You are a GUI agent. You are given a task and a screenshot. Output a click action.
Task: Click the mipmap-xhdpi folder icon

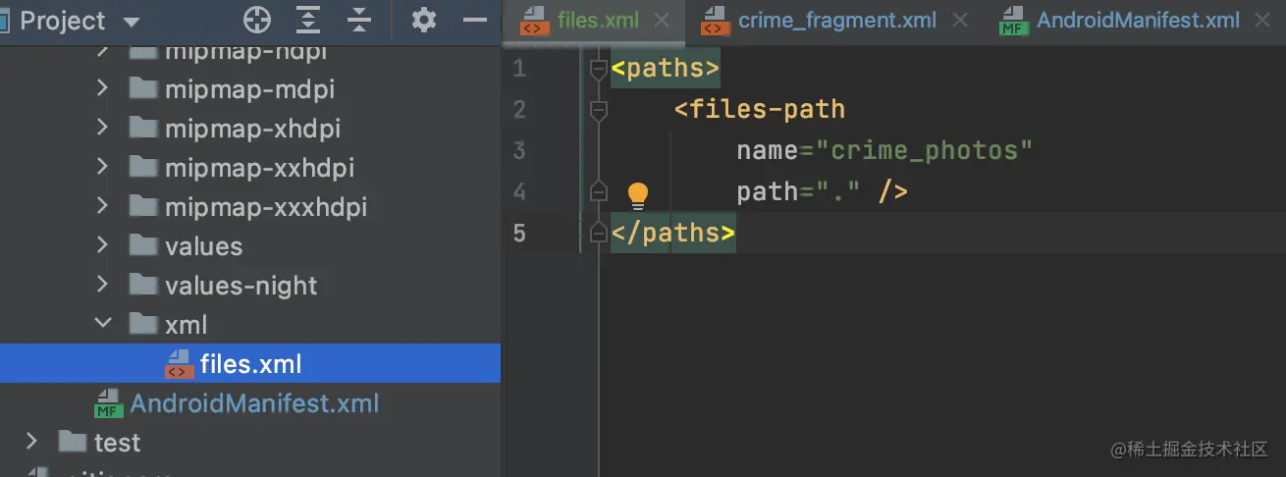(143, 128)
